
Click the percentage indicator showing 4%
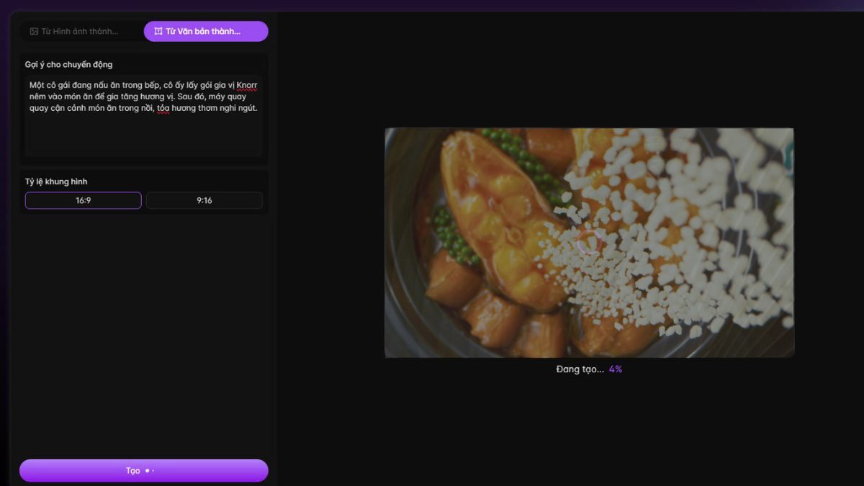click(x=616, y=368)
